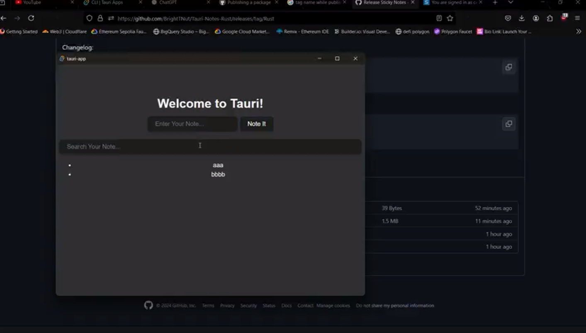Click the Search Your Note field
This screenshot has height=333, width=586.
[210, 147]
